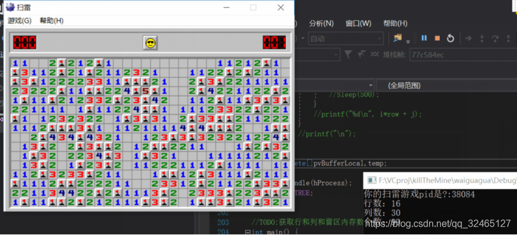
Task: Minimize the Minesweeper window
Action: point(226,7)
